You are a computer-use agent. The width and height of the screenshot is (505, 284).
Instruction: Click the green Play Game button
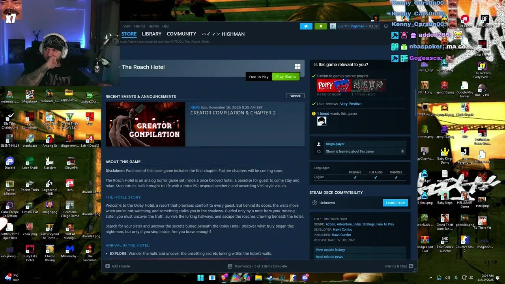[286, 77]
